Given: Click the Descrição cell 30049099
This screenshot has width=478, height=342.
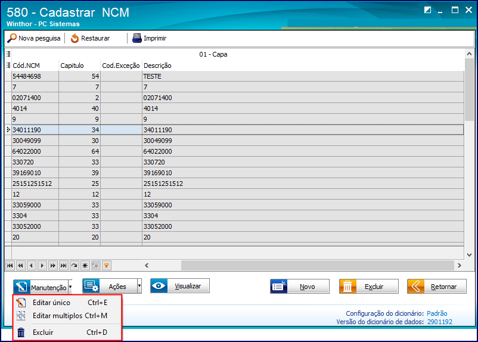Looking at the screenshot, I should pos(303,141).
